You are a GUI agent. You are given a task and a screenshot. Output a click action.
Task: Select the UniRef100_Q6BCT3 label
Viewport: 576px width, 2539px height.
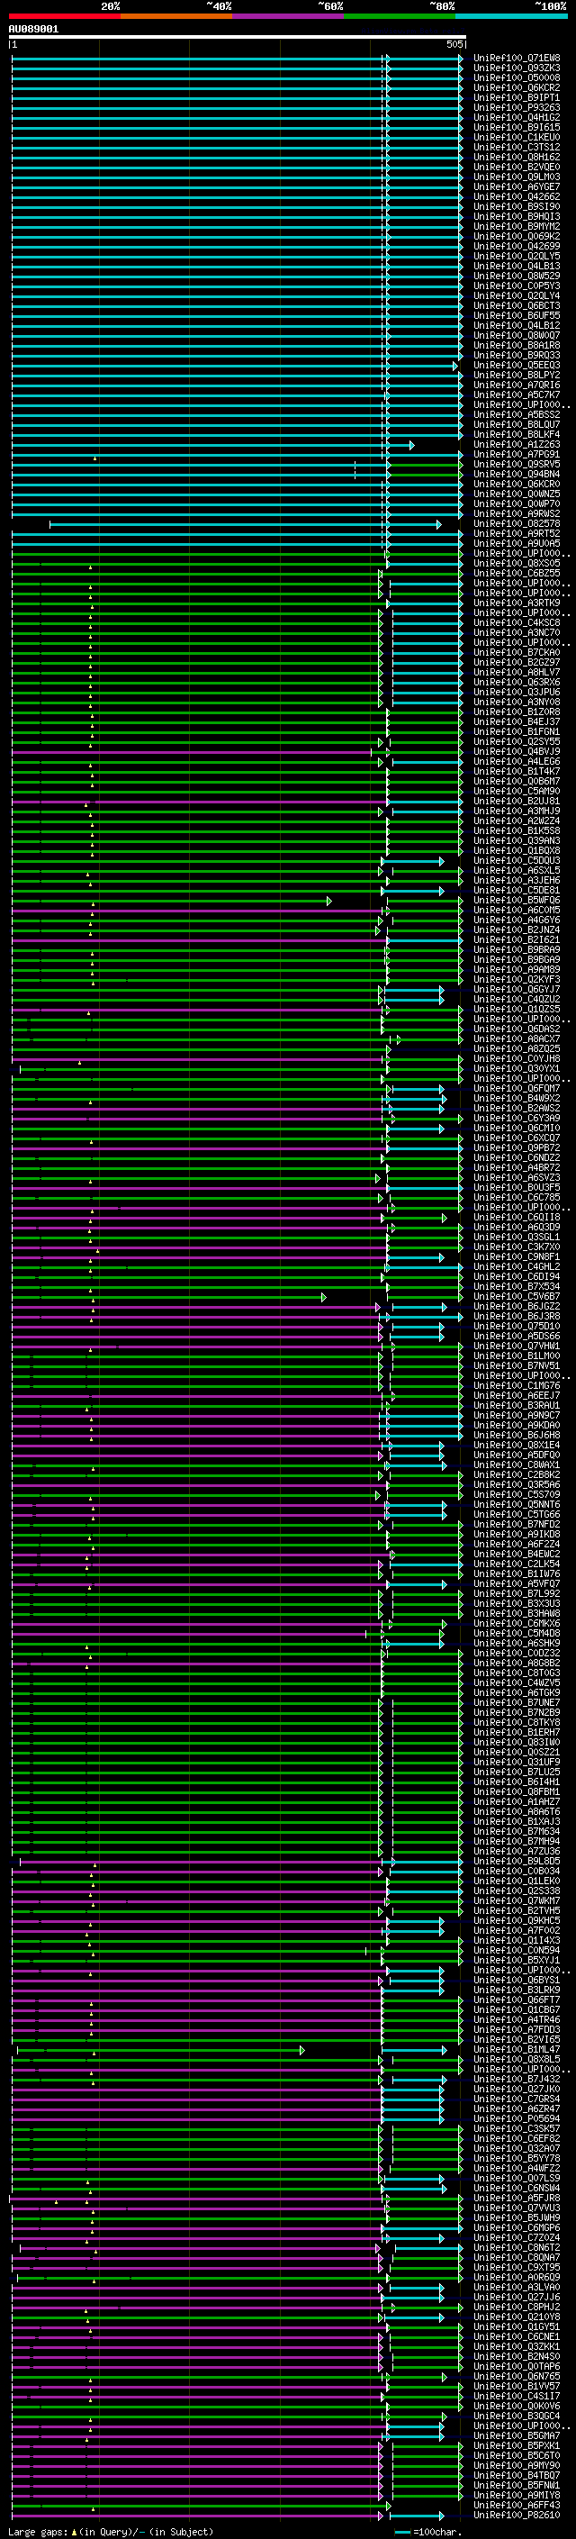point(517,305)
